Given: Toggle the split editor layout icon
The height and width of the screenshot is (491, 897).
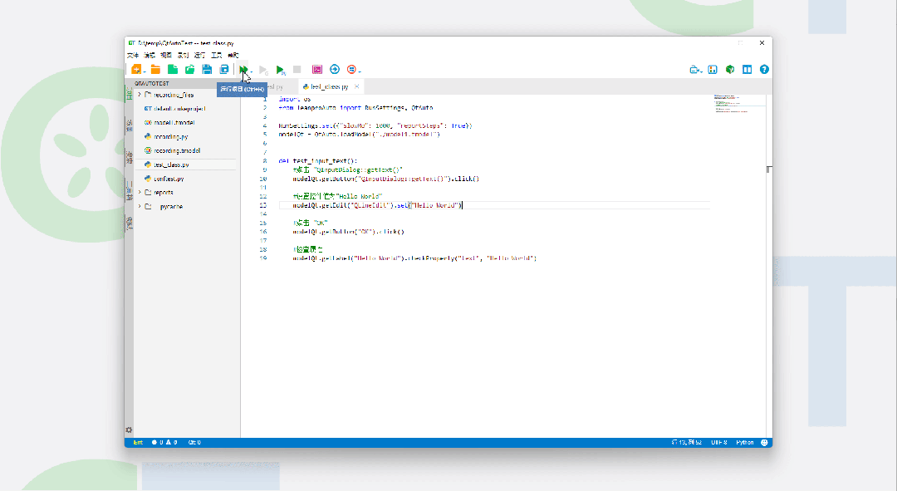Looking at the screenshot, I should [x=747, y=69].
